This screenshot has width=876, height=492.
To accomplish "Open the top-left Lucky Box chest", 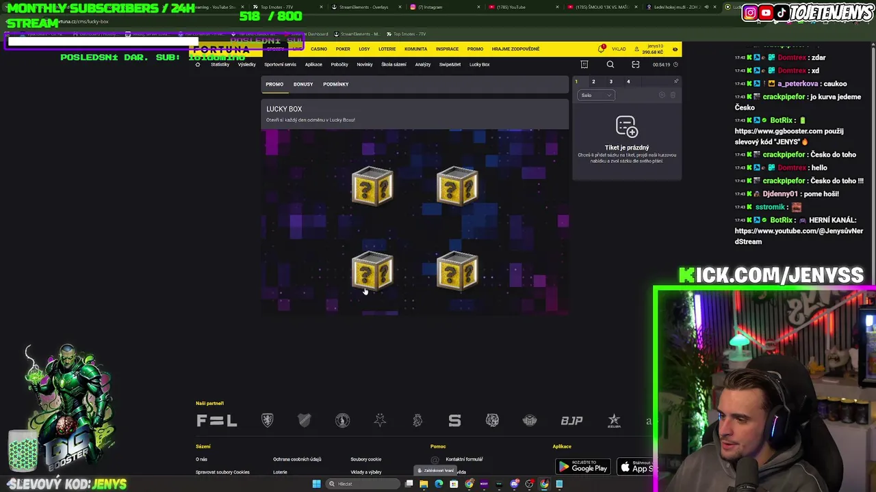I will pos(372,186).
